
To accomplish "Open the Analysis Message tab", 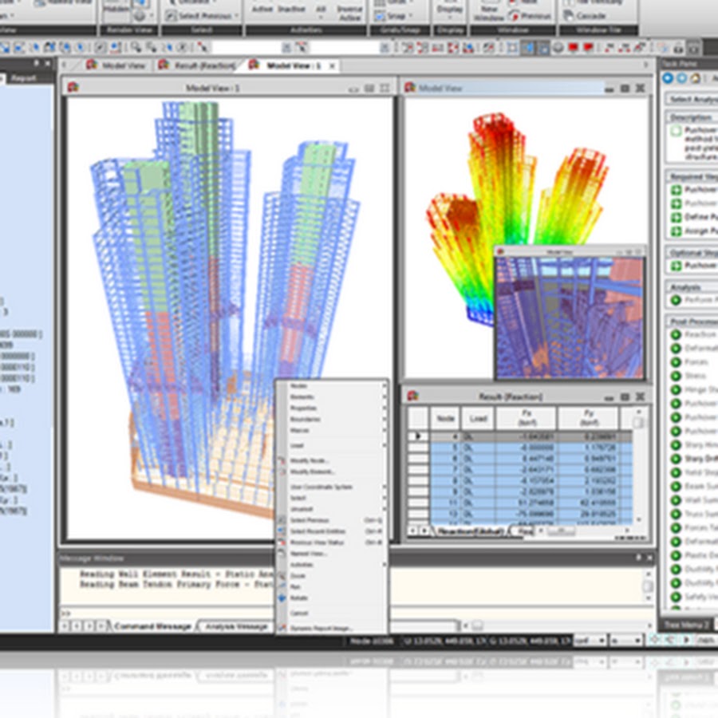I will (235, 626).
